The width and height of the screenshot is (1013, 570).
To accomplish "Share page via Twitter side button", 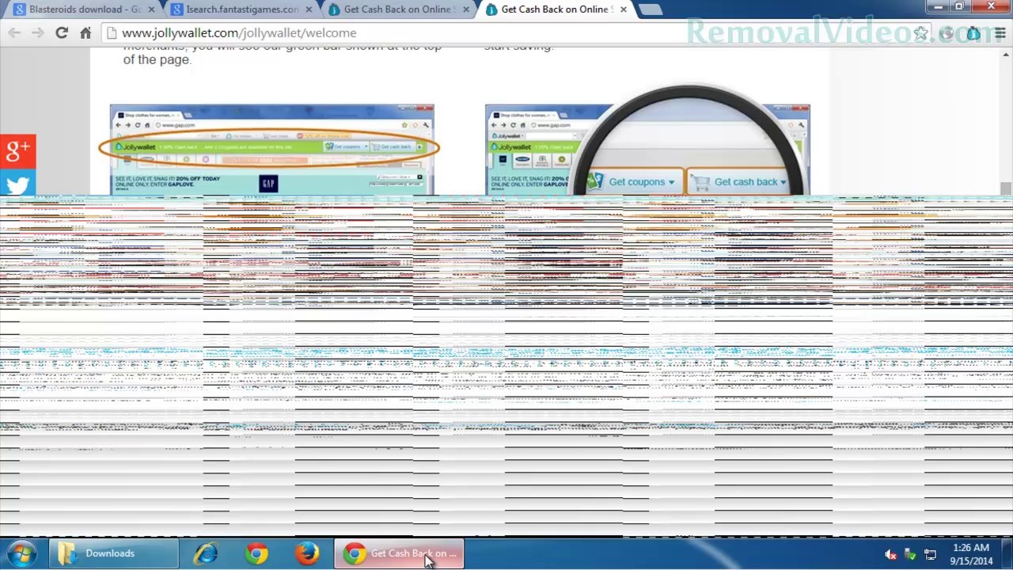I will click(17, 184).
